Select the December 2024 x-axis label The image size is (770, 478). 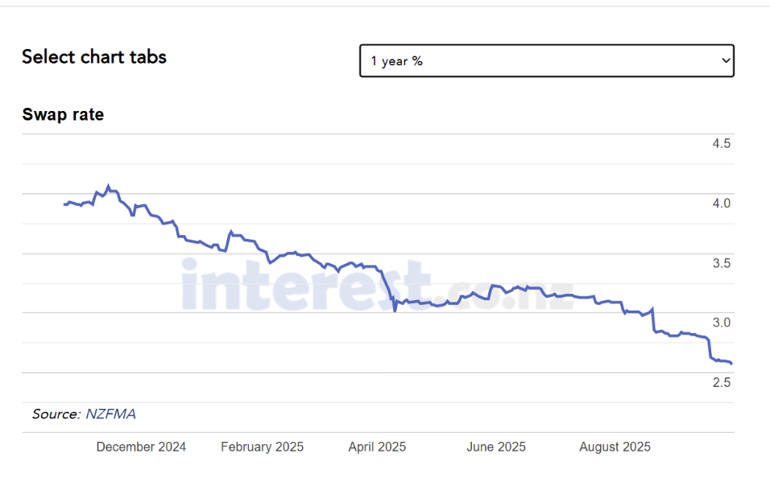point(141,447)
